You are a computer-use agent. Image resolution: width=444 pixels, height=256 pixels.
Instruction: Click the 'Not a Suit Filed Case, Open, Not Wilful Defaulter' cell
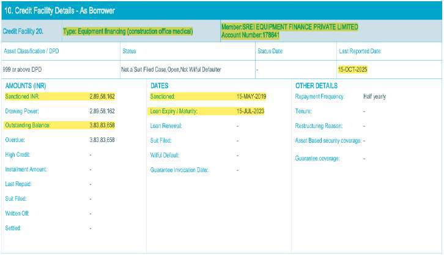(x=171, y=69)
